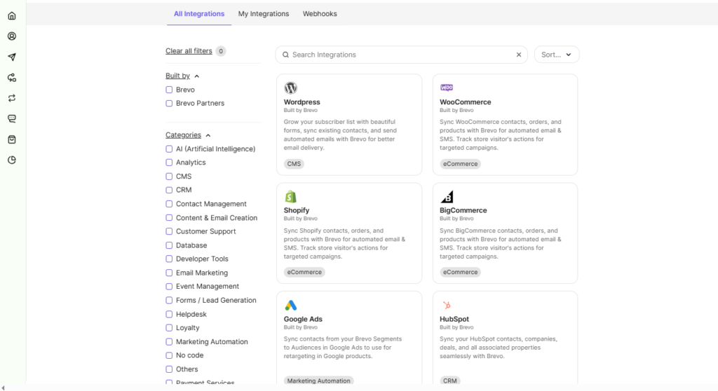Clear the search field with the X
Screen dimensions: 718x391
click(x=519, y=55)
